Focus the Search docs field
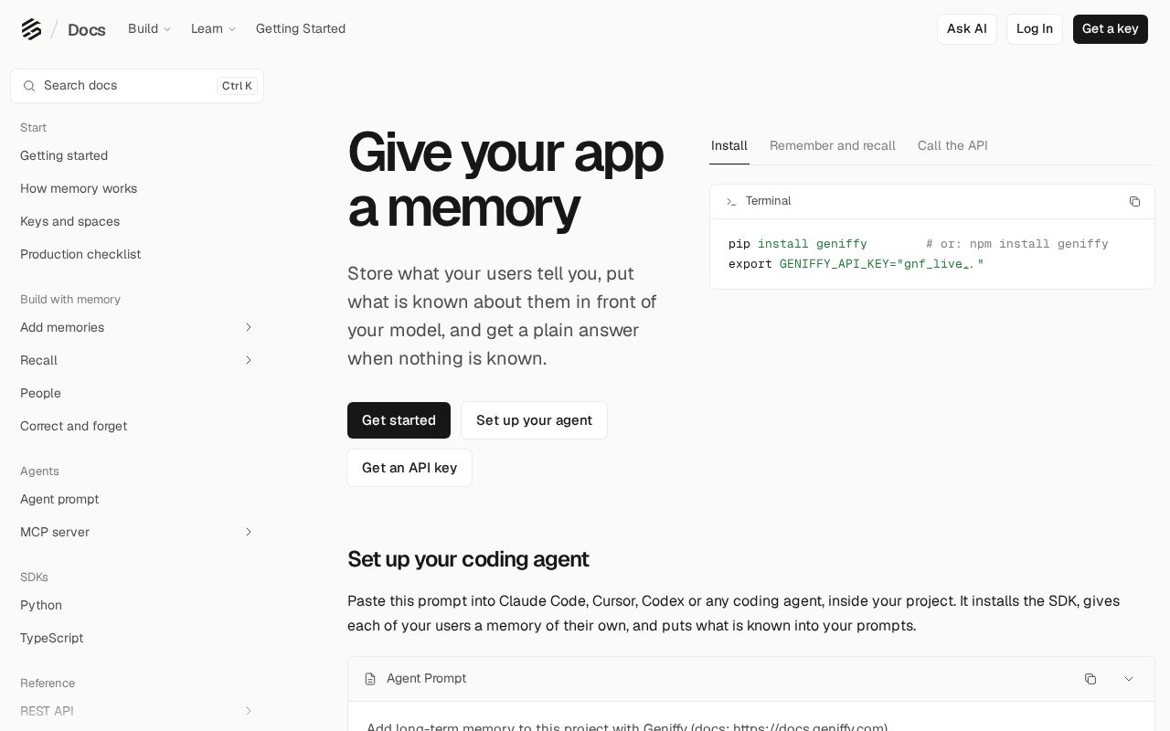The height and width of the screenshot is (731, 1170). coord(137,86)
